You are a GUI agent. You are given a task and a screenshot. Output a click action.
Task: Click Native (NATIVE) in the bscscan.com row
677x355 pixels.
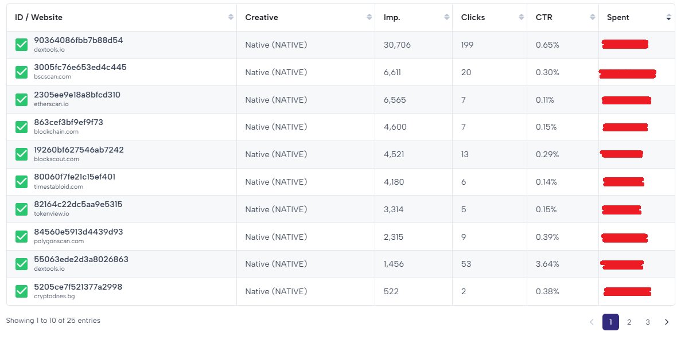(276, 72)
